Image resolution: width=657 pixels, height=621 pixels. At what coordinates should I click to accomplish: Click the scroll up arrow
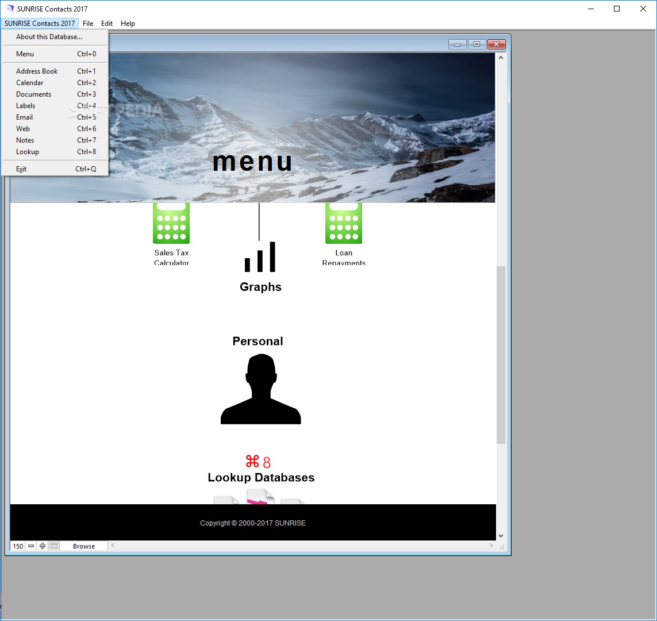coord(501,58)
